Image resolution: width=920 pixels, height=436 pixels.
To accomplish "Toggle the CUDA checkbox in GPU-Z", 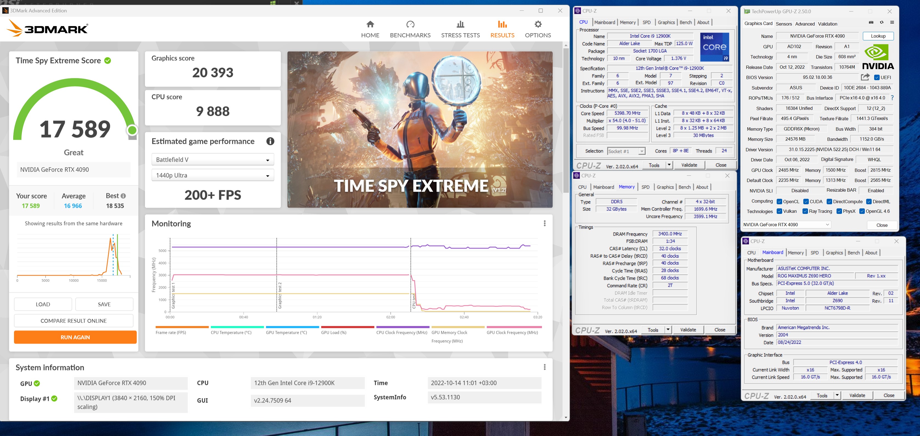I will coord(806,202).
